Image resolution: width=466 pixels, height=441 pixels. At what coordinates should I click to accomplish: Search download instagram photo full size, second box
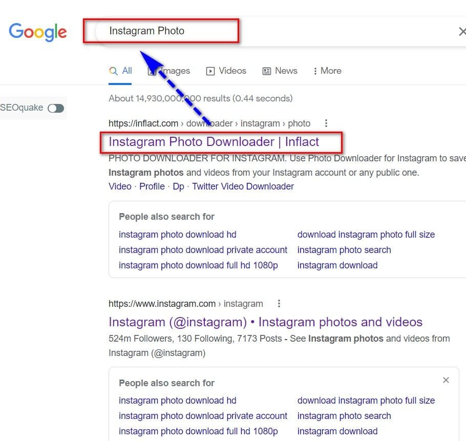(366, 401)
